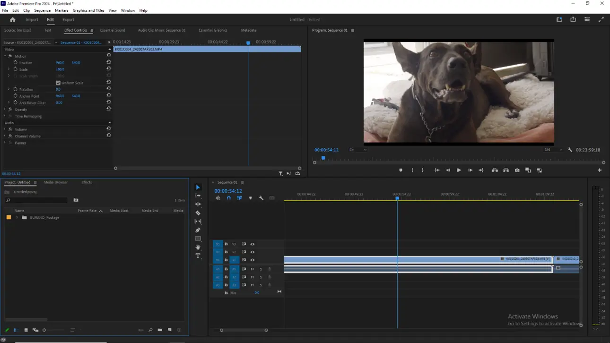Expand the BURANO_Footage bin

coord(17,217)
